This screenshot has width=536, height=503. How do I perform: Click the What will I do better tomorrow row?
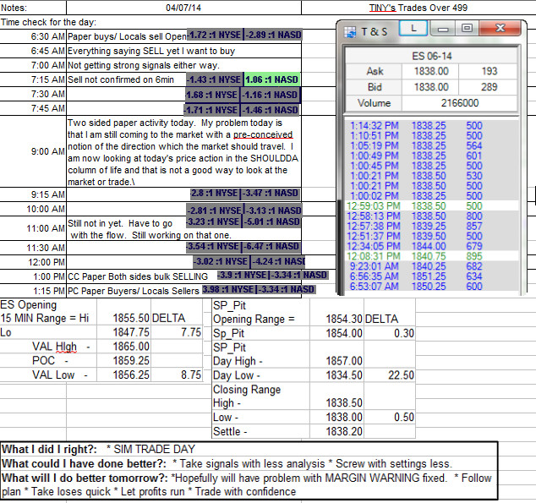point(249,484)
